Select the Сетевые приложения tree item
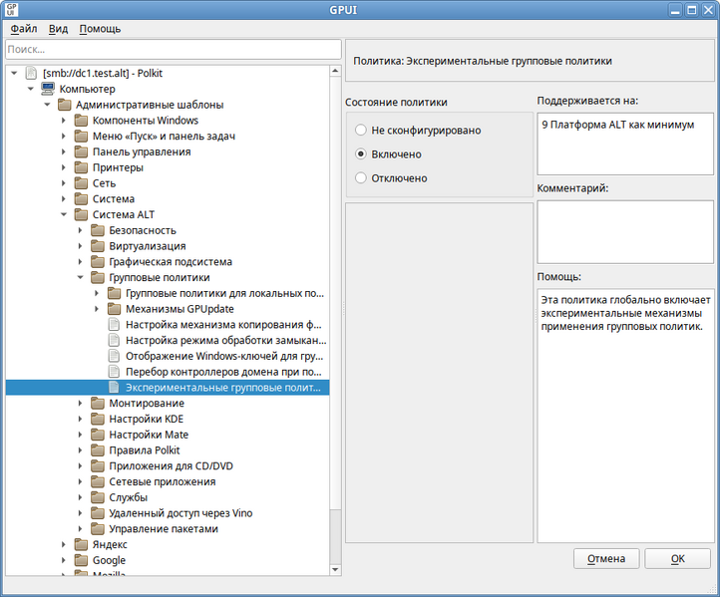Viewport: 720px width, 597px height. [163, 481]
